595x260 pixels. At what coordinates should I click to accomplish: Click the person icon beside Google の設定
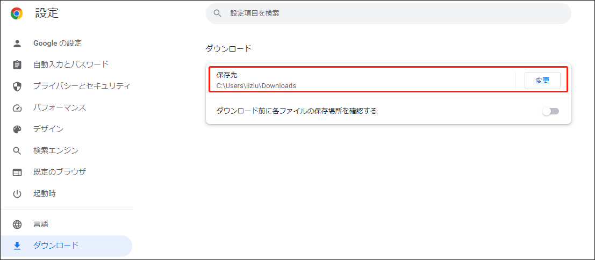[17, 43]
